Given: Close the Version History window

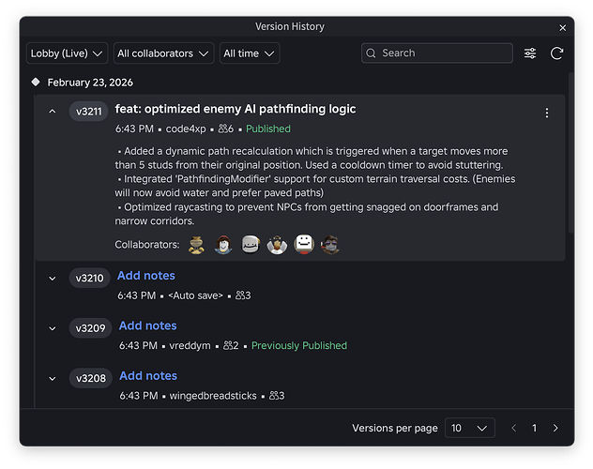Looking at the screenshot, I should [x=562, y=28].
